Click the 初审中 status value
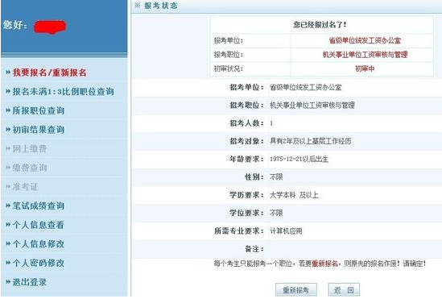 [365, 69]
